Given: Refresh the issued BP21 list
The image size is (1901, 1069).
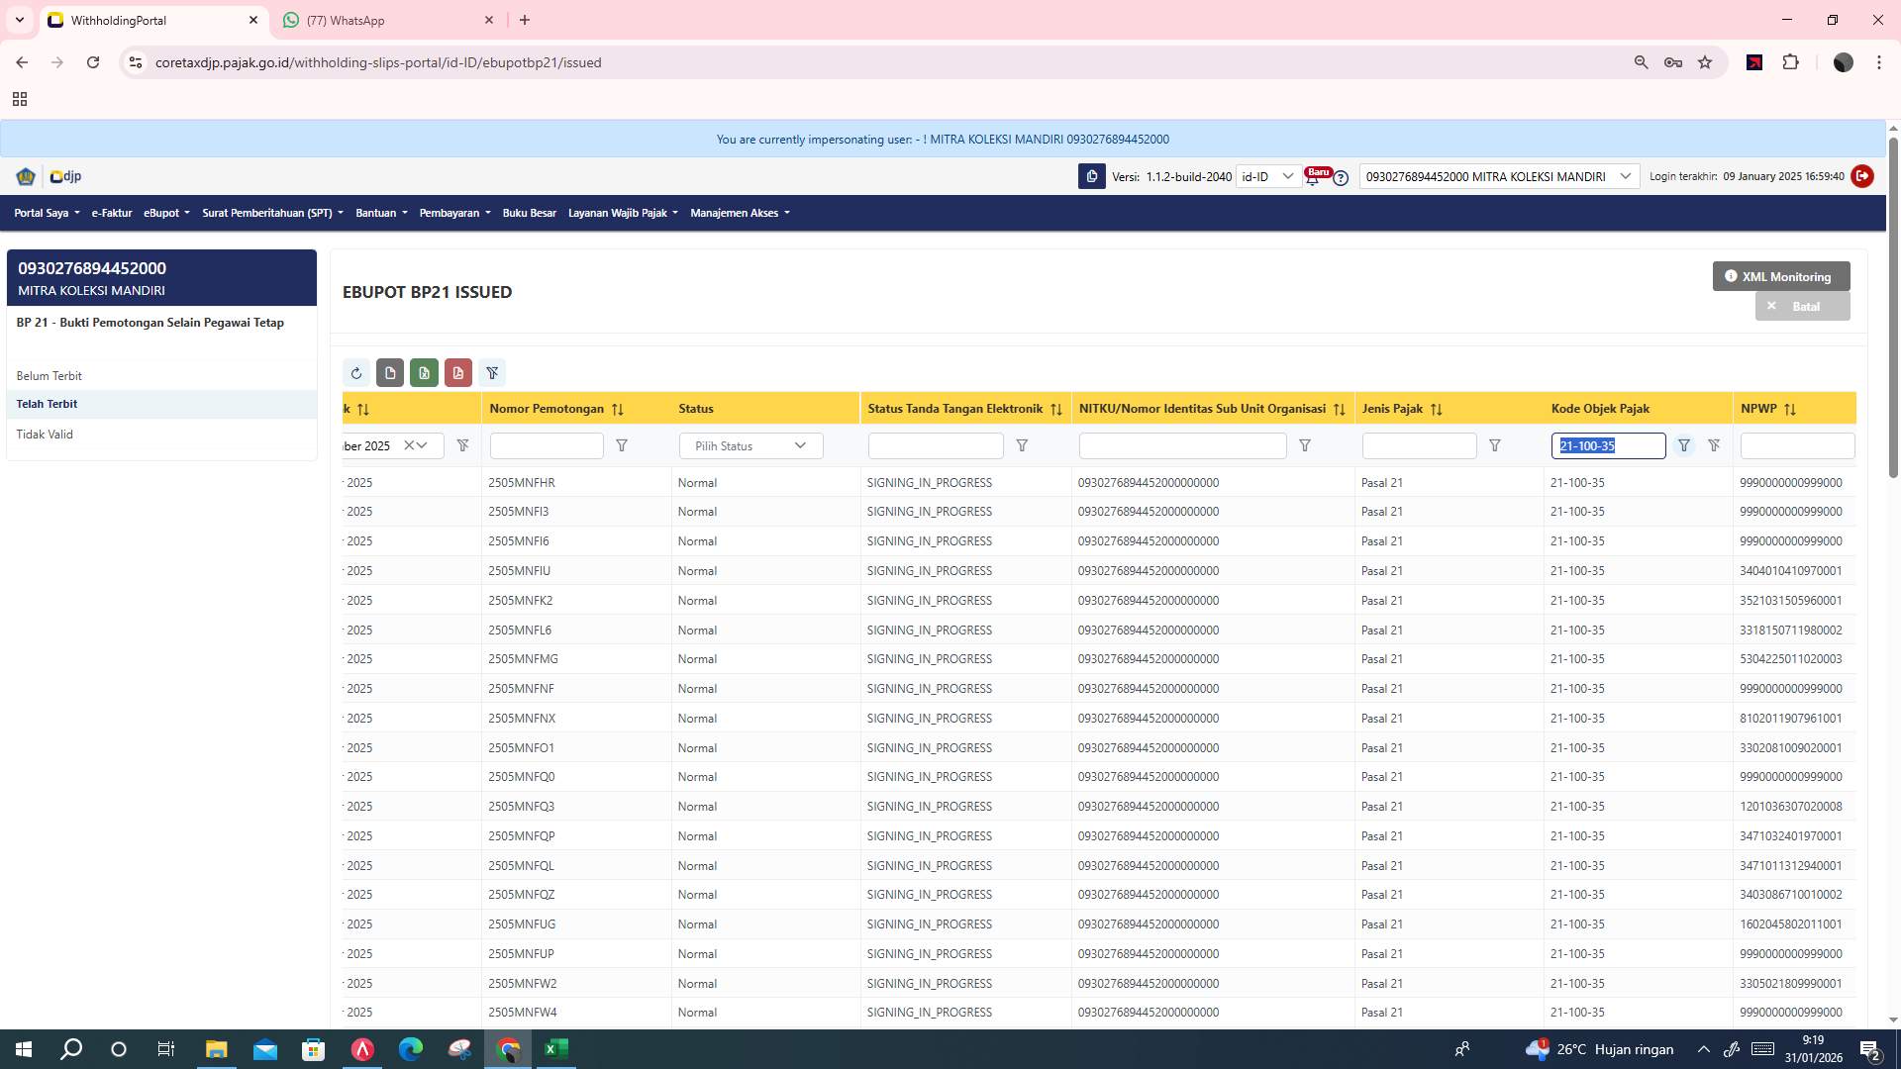Looking at the screenshot, I should [x=357, y=373].
